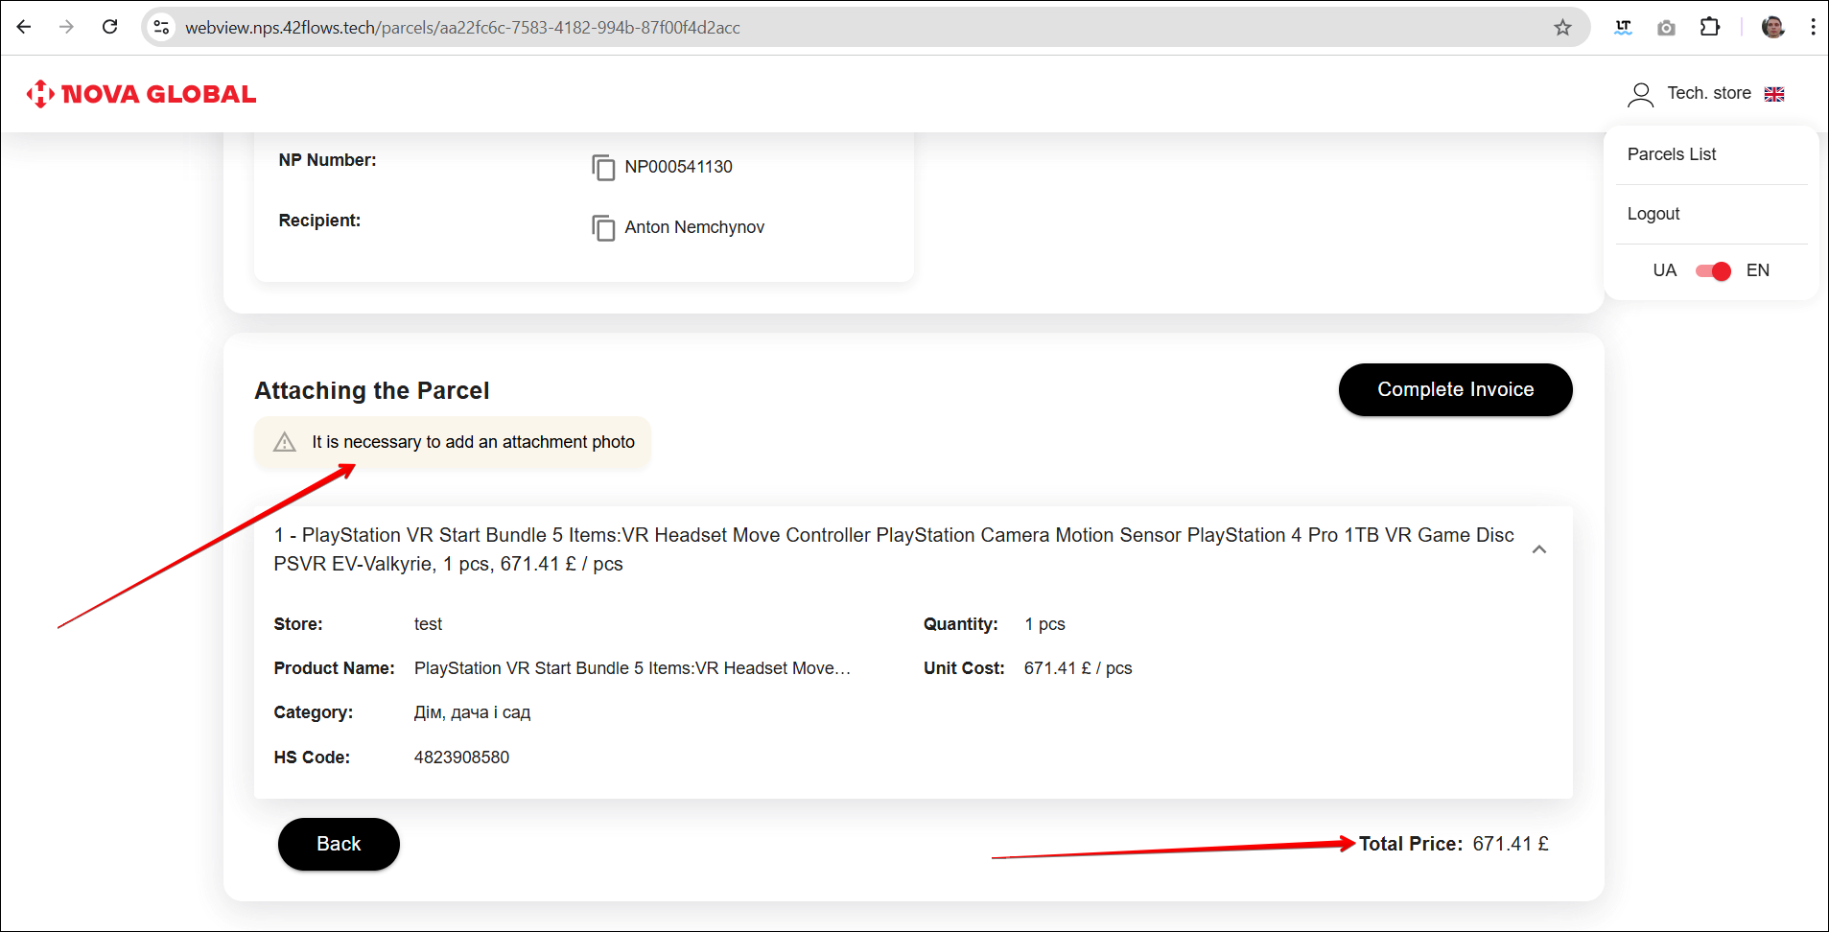The width and height of the screenshot is (1829, 932).
Task: Bookmark this page with star icon
Action: pos(1562,28)
